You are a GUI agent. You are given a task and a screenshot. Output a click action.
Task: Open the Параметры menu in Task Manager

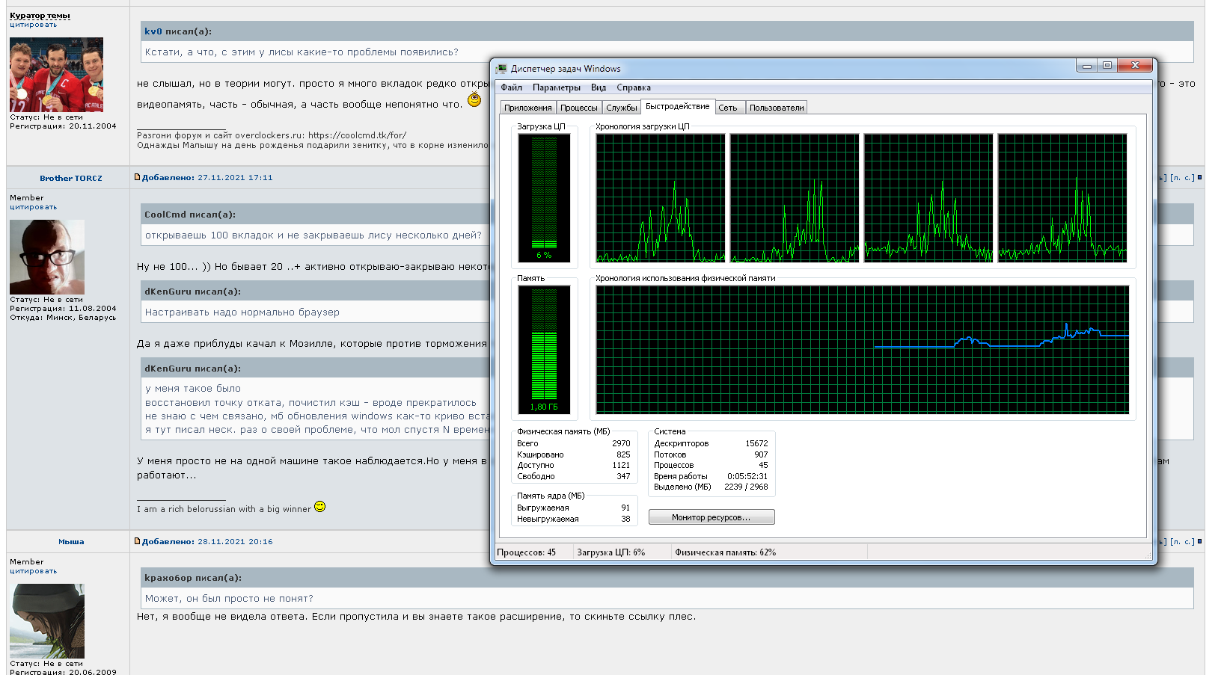557,87
